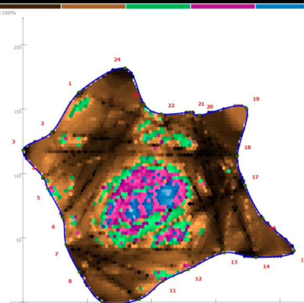Select boundary point label 14
The width and height of the screenshot is (304, 303).
coord(266,267)
